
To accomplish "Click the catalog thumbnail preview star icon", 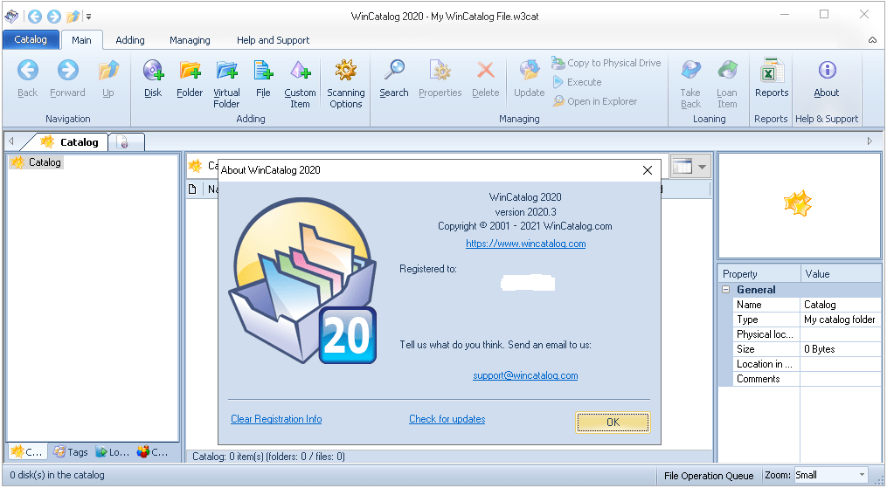I will [798, 203].
